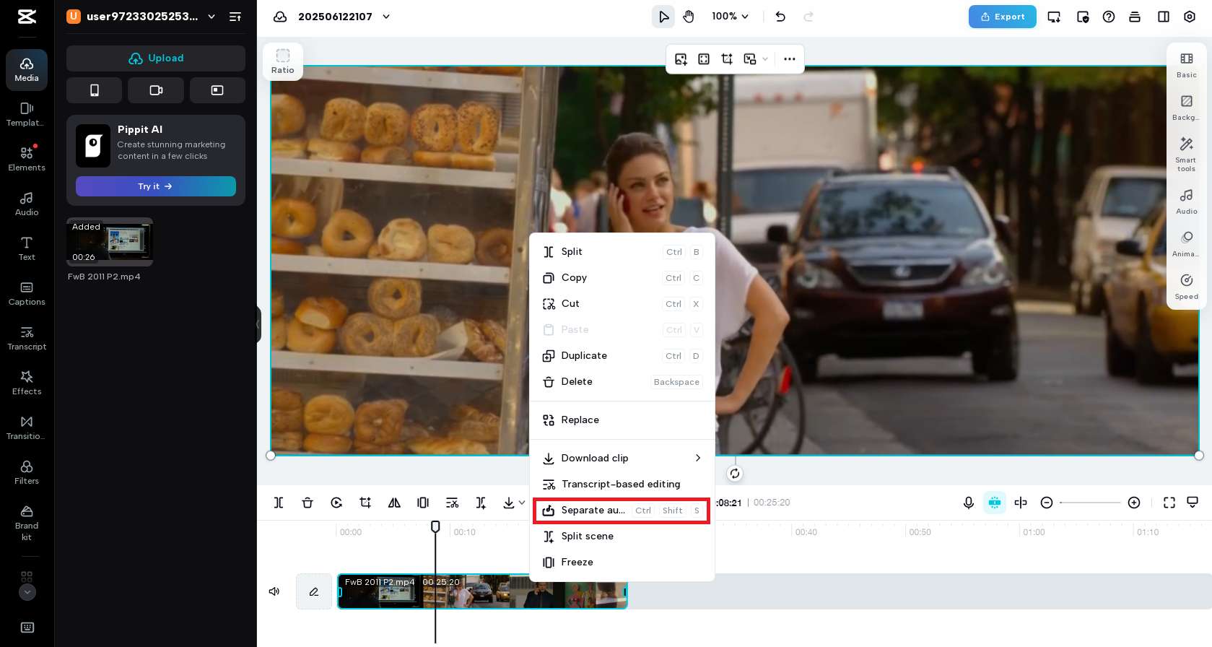Open keyboard shortcuts icon at sidebar bottom
Viewport: 1212px width, 647px height.
pos(27,628)
